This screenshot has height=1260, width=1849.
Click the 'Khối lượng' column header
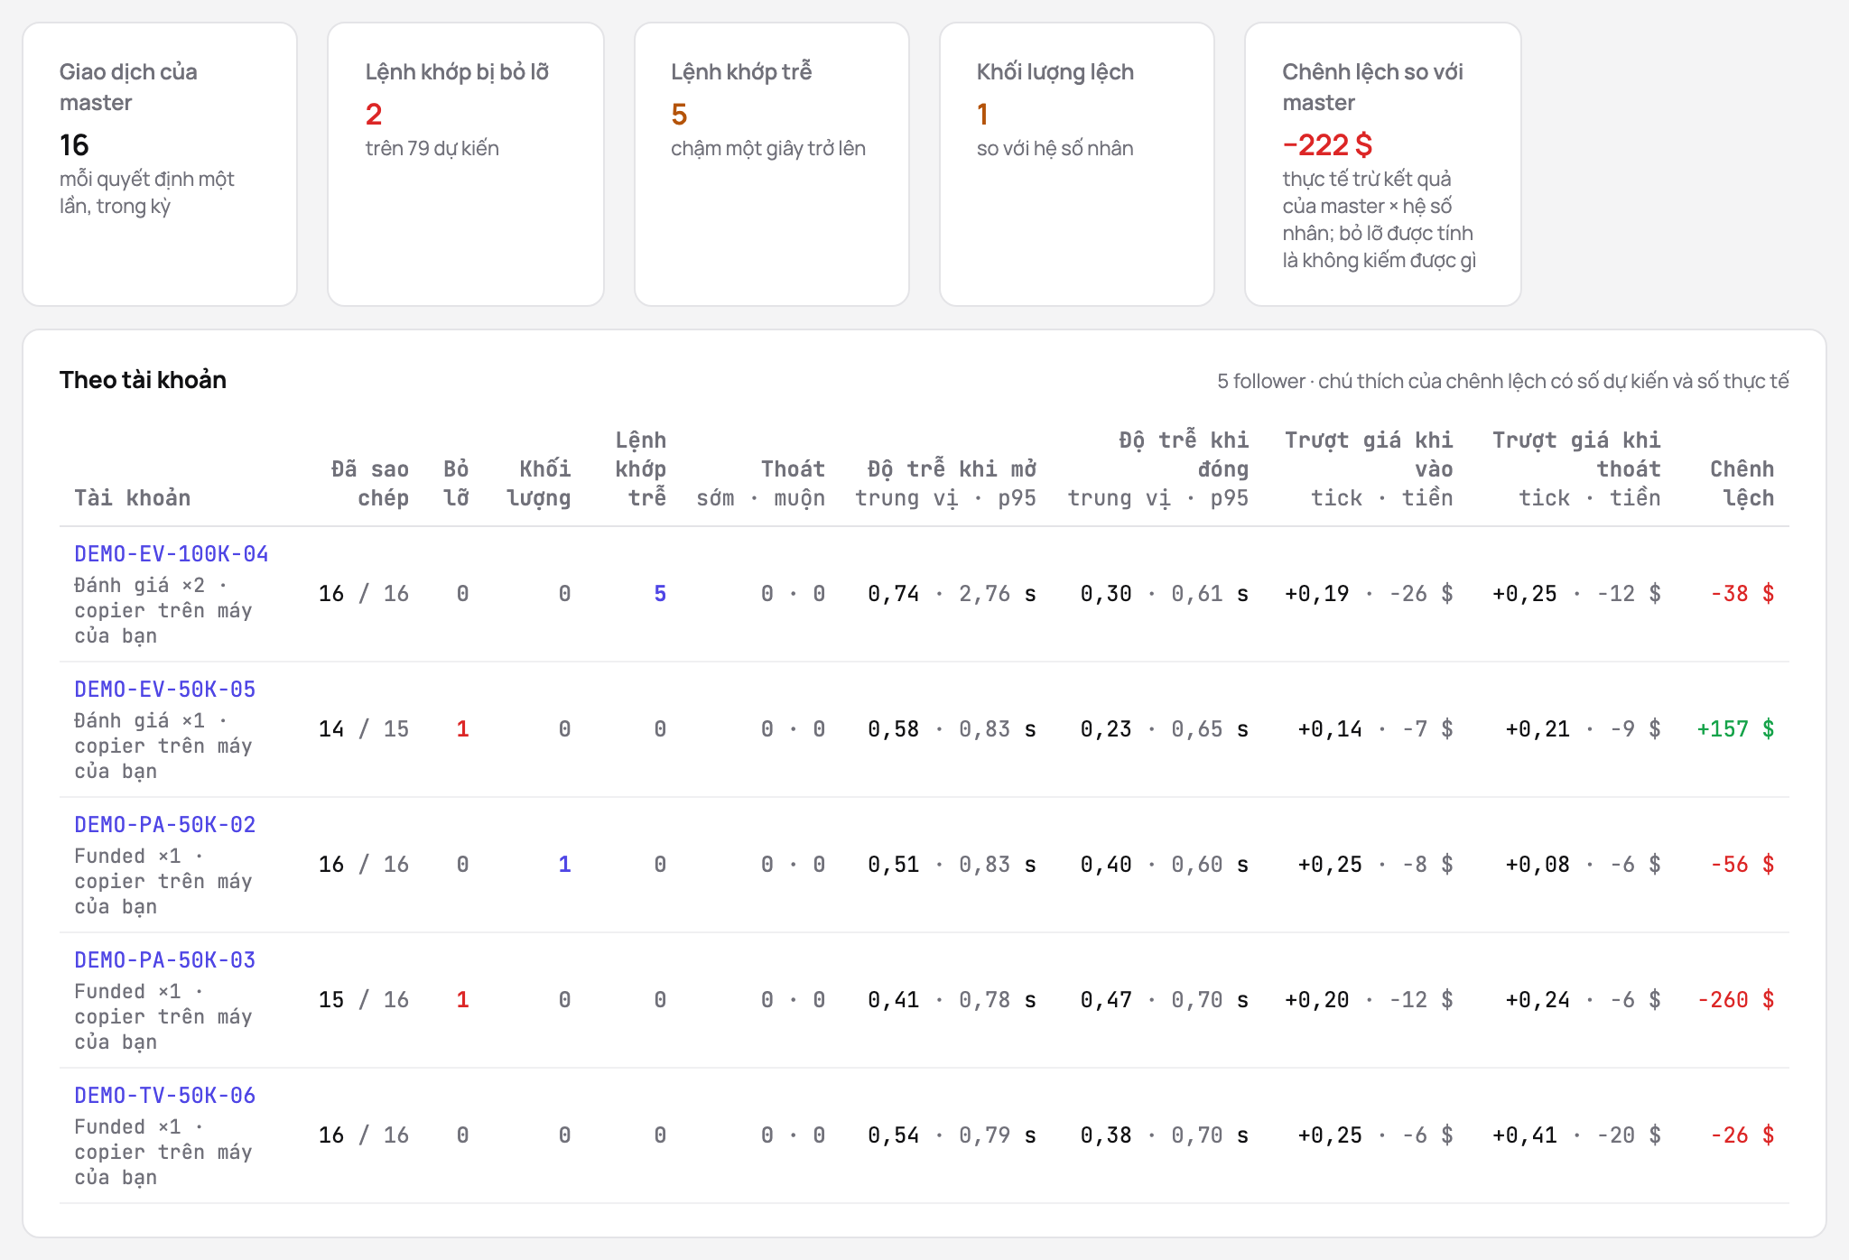[538, 484]
